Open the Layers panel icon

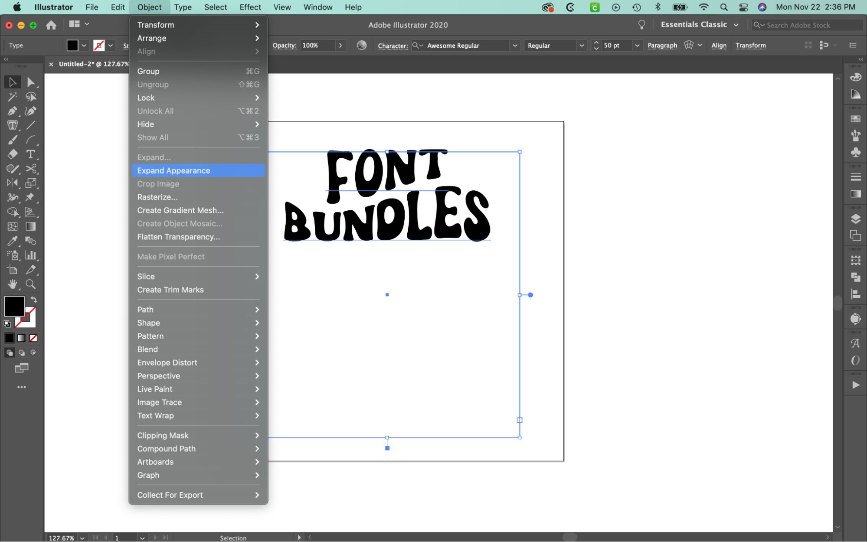pyautogui.click(x=855, y=219)
